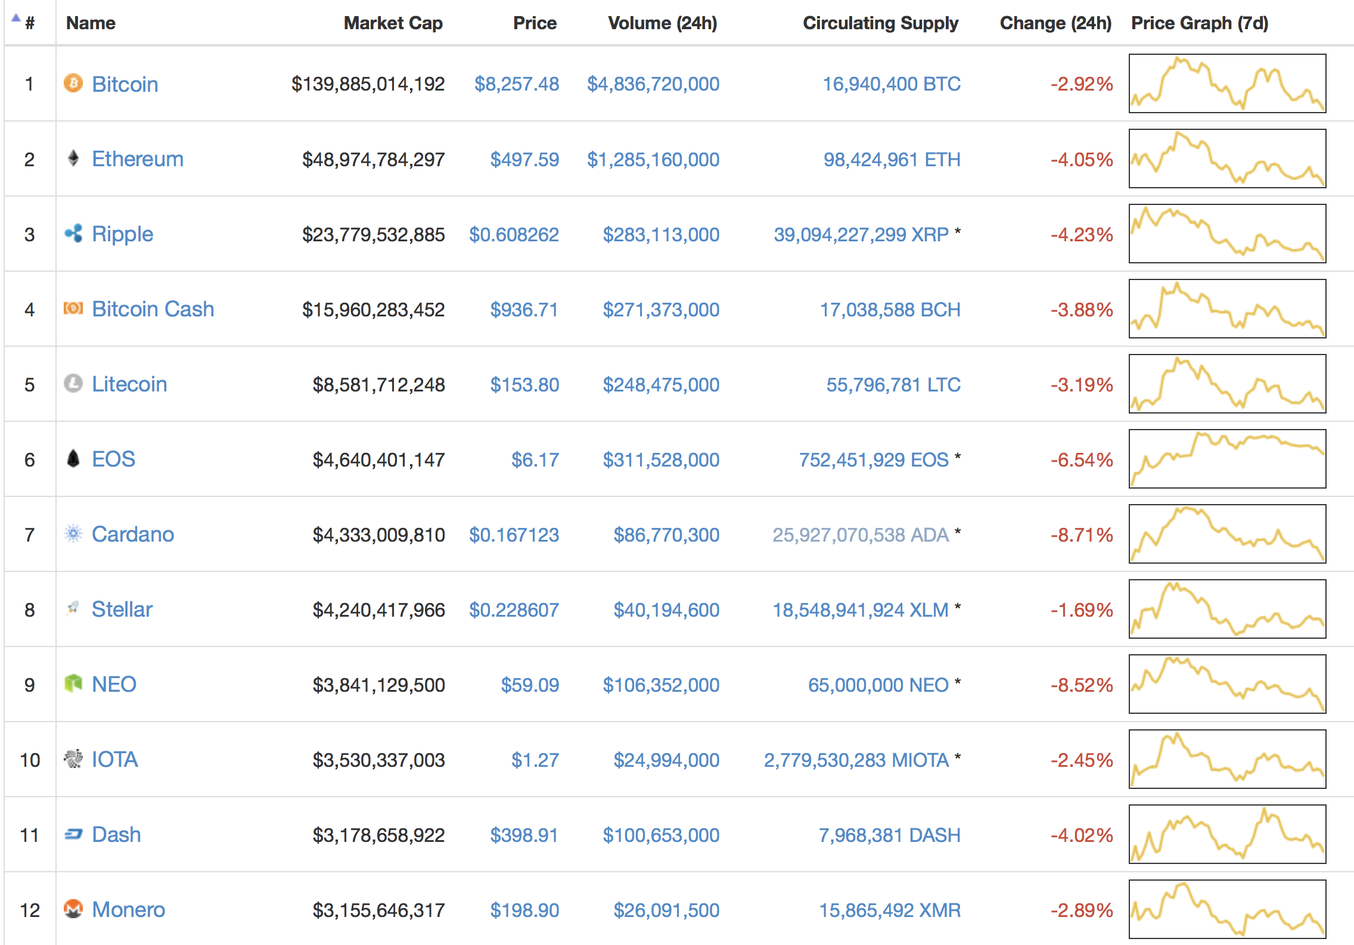Sort table by Price column header
Image resolution: width=1354 pixels, height=945 pixels.
click(x=535, y=23)
